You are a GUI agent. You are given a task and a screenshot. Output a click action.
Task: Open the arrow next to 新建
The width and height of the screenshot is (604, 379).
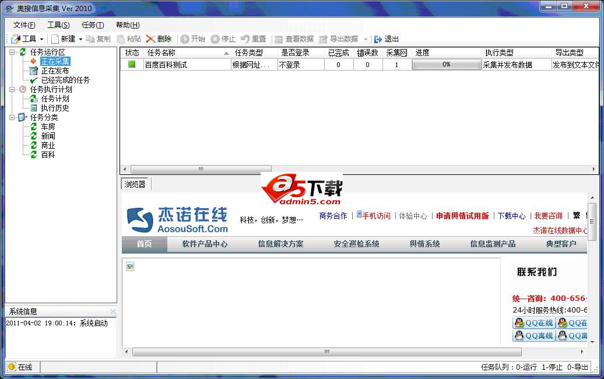point(80,39)
